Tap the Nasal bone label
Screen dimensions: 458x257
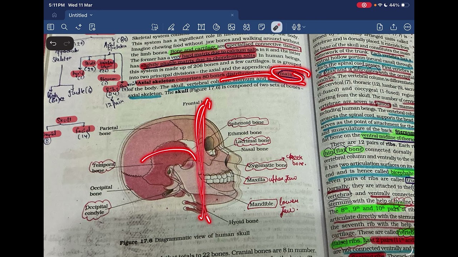pos(255,149)
